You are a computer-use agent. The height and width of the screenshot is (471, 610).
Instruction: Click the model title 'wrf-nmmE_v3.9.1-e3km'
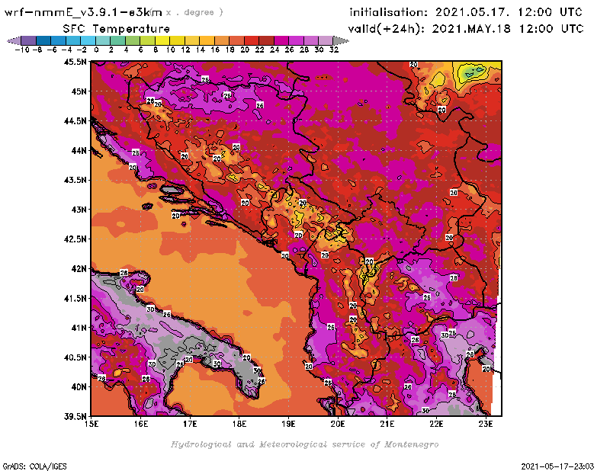83,12
